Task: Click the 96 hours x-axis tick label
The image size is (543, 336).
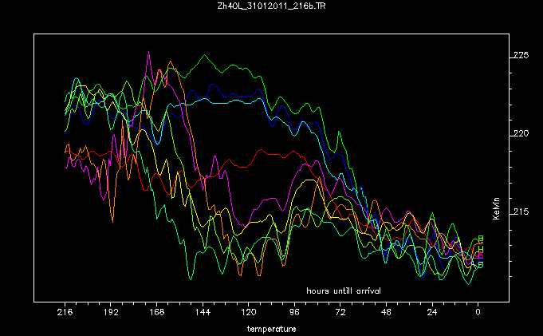Action: pos(294,312)
